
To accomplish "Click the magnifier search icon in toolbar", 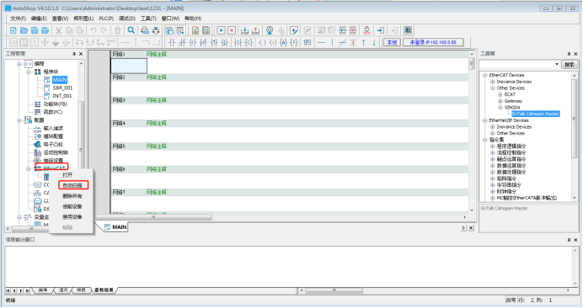I will point(131,30).
